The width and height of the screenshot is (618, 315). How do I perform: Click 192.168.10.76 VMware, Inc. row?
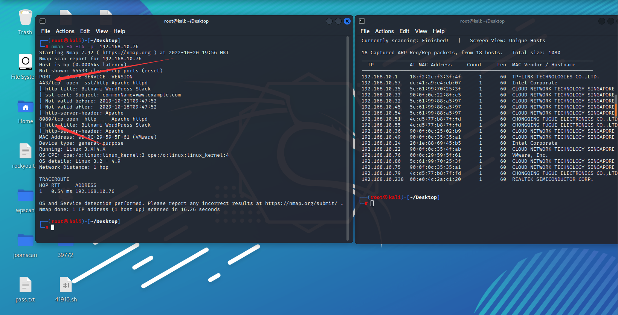(455, 155)
